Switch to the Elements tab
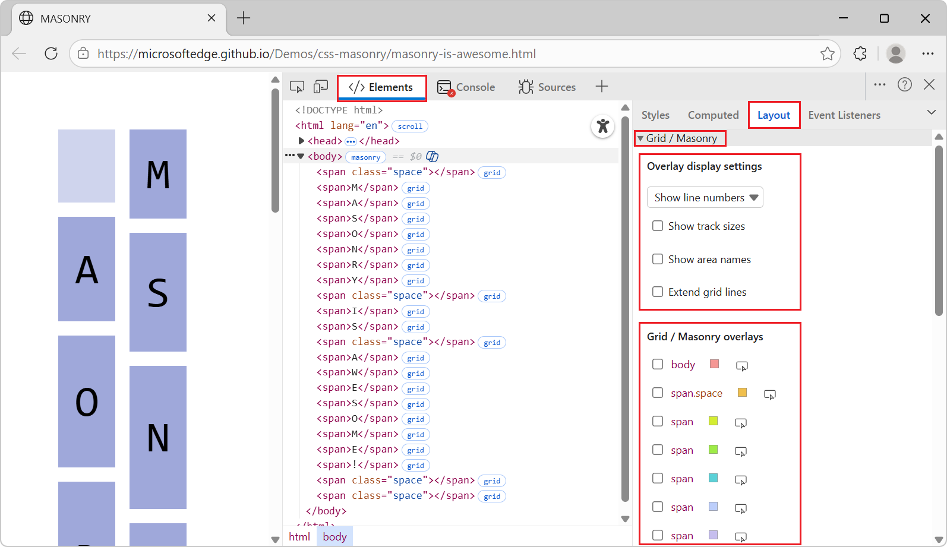This screenshot has width=947, height=547. click(x=381, y=87)
